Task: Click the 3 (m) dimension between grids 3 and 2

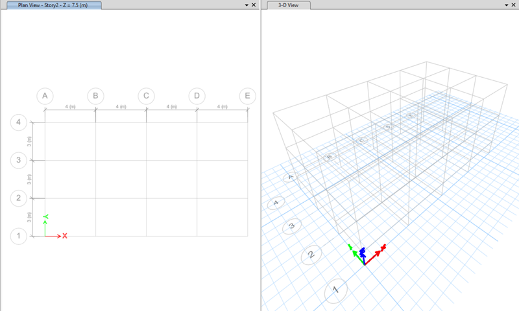Action: [29, 179]
